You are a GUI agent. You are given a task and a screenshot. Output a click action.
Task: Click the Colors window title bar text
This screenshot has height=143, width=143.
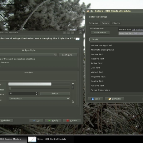(113, 11)
